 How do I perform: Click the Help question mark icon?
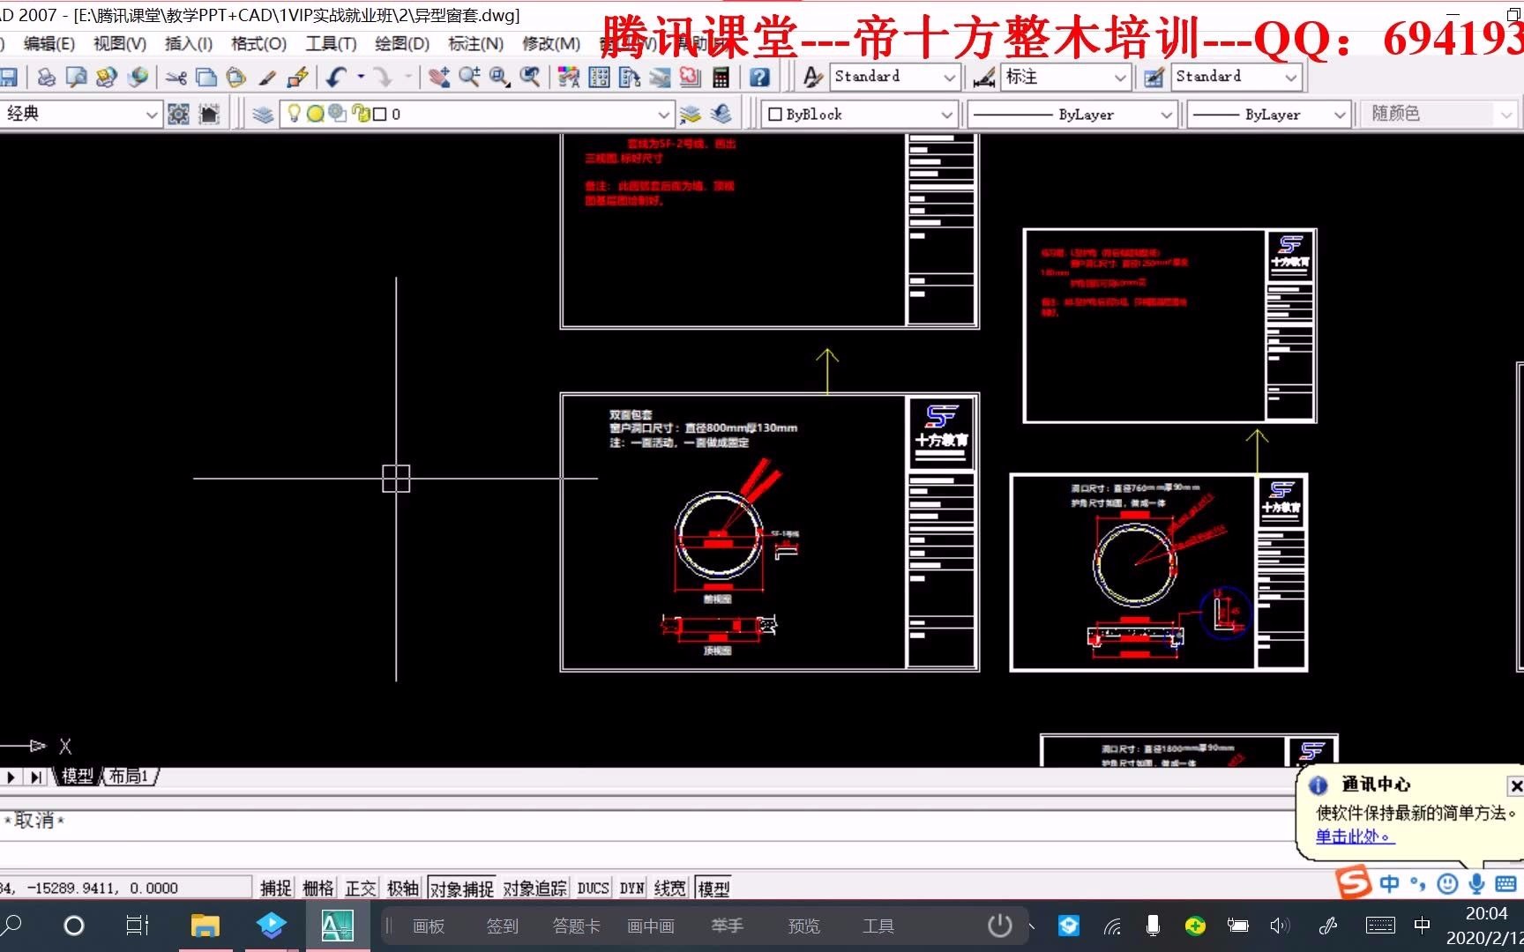[759, 78]
